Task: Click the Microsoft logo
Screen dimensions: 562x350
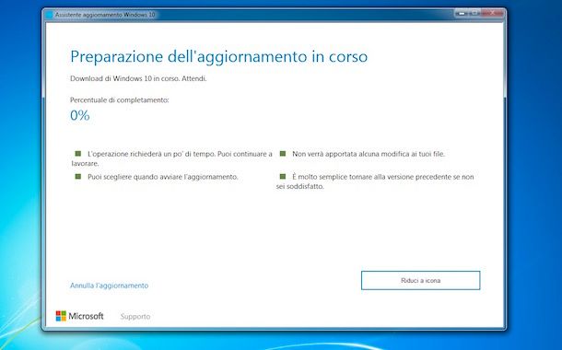Action: tap(79, 316)
